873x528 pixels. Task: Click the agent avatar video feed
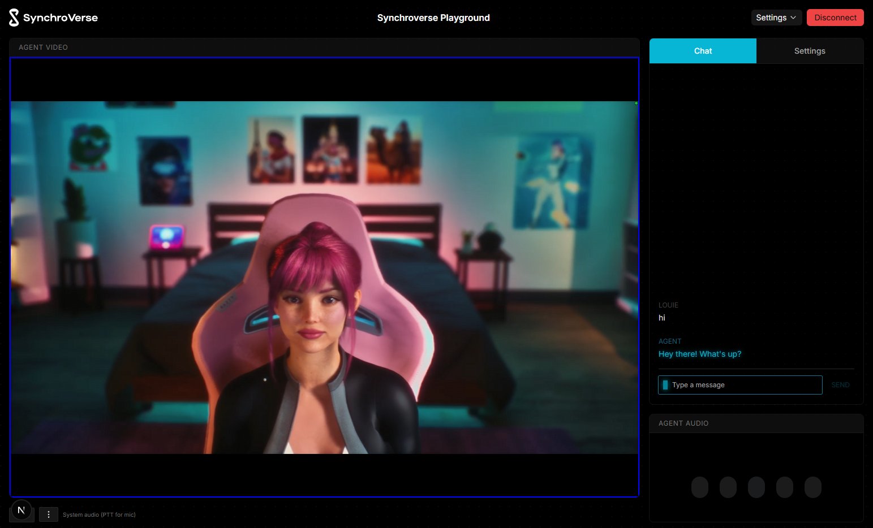click(x=324, y=277)
